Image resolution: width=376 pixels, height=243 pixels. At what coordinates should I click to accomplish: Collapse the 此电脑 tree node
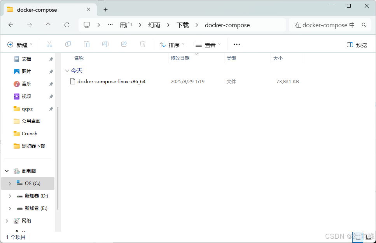[x=7, y=171]
